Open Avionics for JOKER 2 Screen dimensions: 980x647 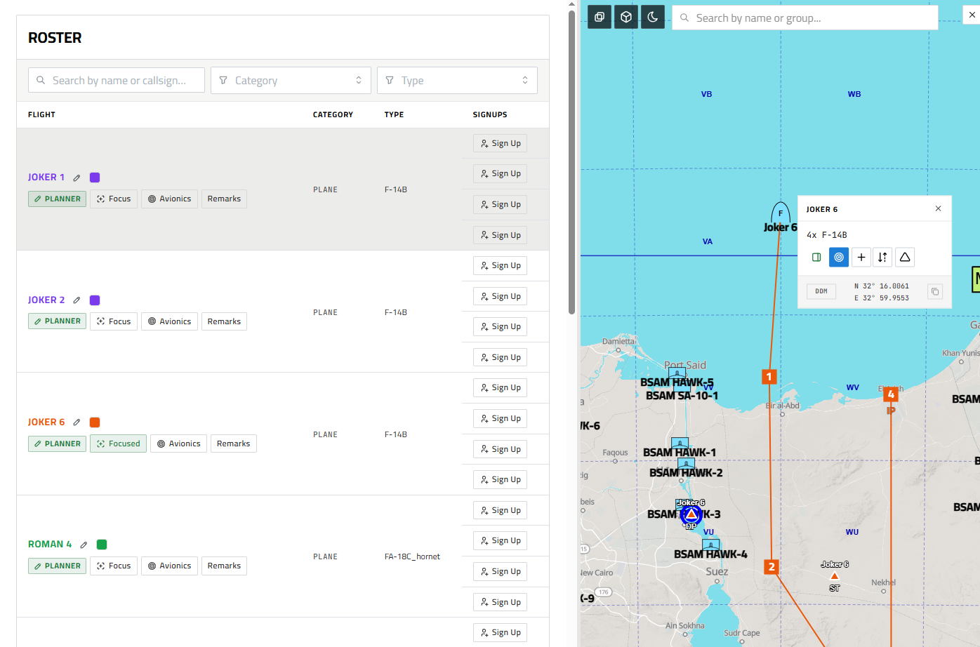(x=169, y=321)
